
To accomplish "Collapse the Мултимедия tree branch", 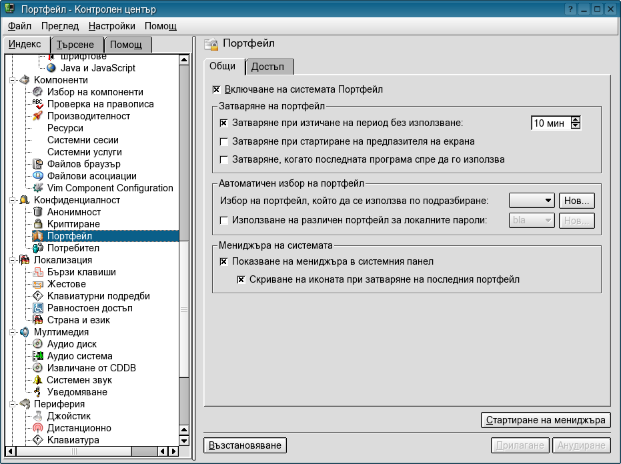I will pyautogui.click(x=11, y=332).
